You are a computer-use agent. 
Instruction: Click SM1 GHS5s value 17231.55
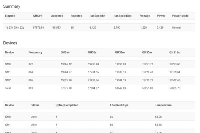coord(93,72)
